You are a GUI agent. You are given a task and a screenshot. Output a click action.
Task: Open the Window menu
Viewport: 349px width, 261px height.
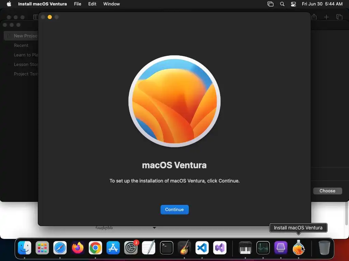(111, 4)
